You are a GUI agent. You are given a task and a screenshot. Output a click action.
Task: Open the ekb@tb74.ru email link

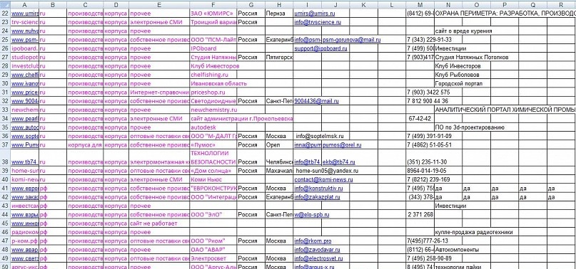(339, 162)
